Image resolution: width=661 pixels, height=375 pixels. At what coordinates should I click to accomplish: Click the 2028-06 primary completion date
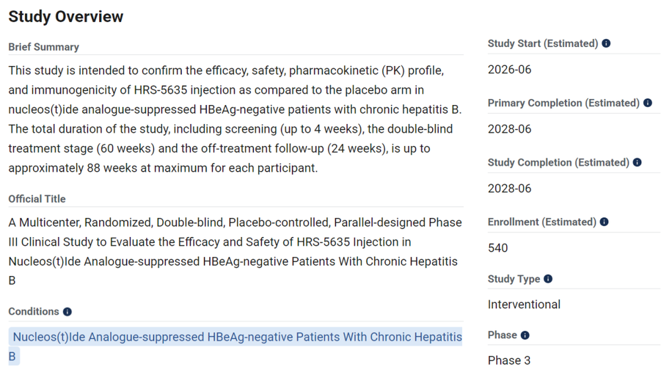(509, 129)
